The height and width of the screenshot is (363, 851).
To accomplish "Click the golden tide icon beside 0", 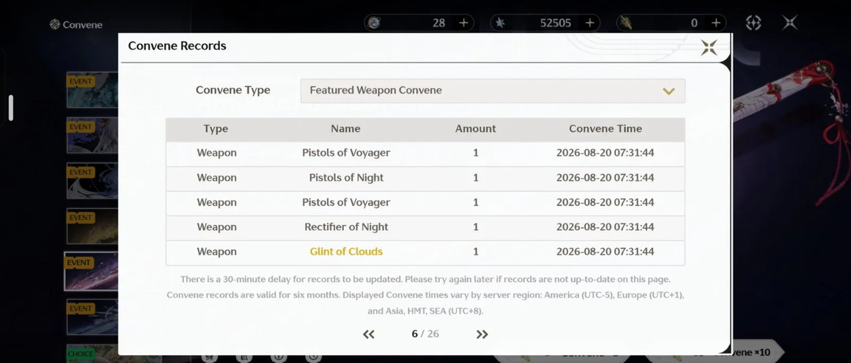I will [x=626, y=23].
